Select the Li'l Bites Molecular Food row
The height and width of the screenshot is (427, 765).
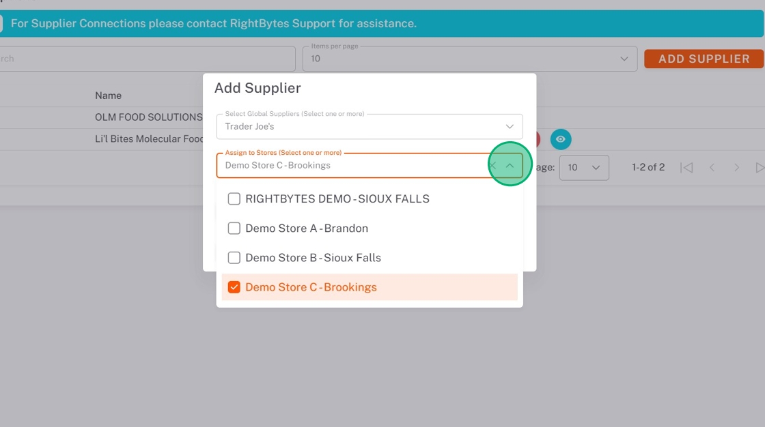pyautogui.click(x=148, y=139)
